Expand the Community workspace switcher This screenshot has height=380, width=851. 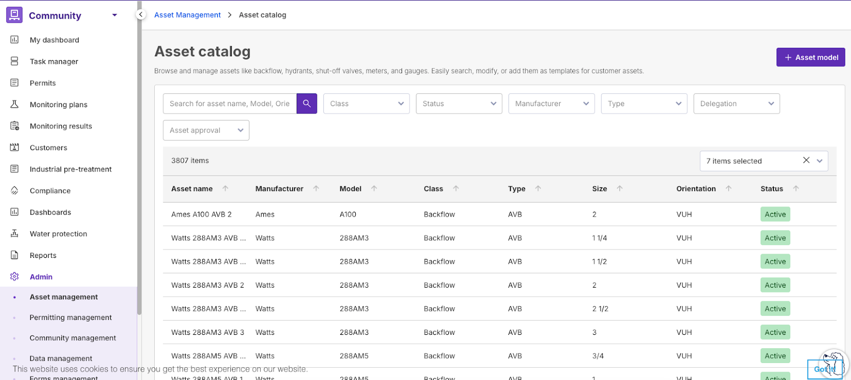click(114, 15)
